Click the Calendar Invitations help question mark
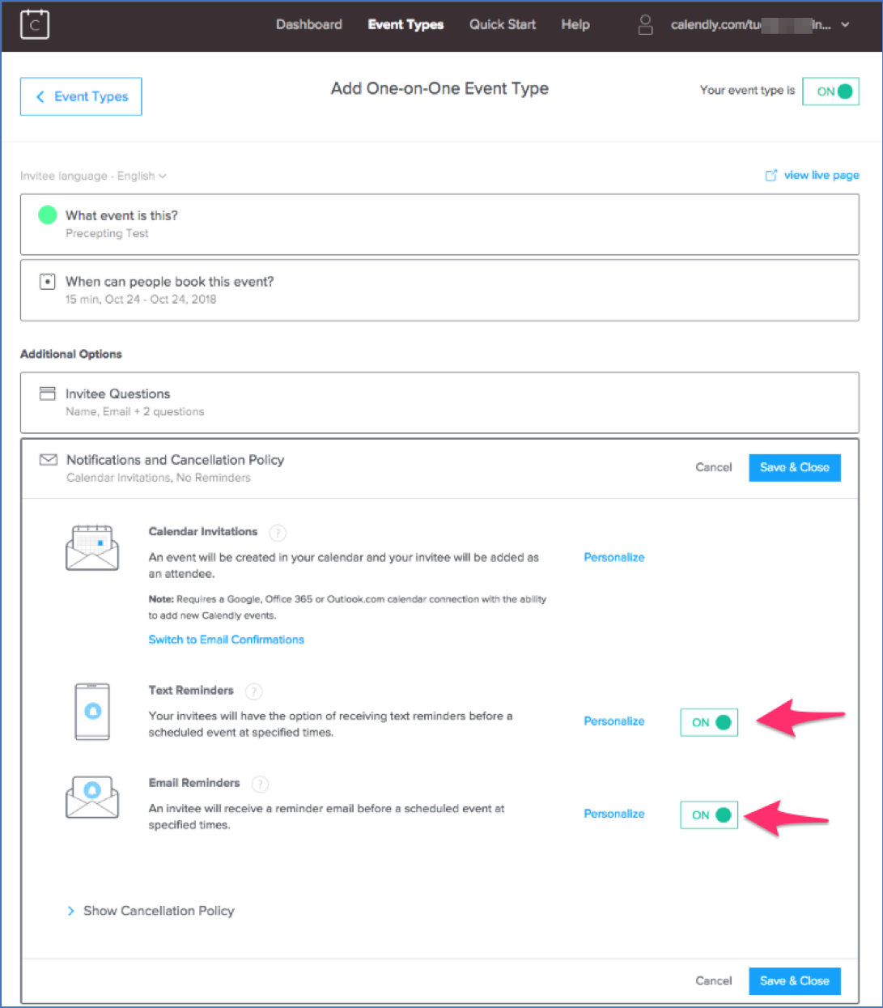This screenshot has width=883, height=1008. 278,533
